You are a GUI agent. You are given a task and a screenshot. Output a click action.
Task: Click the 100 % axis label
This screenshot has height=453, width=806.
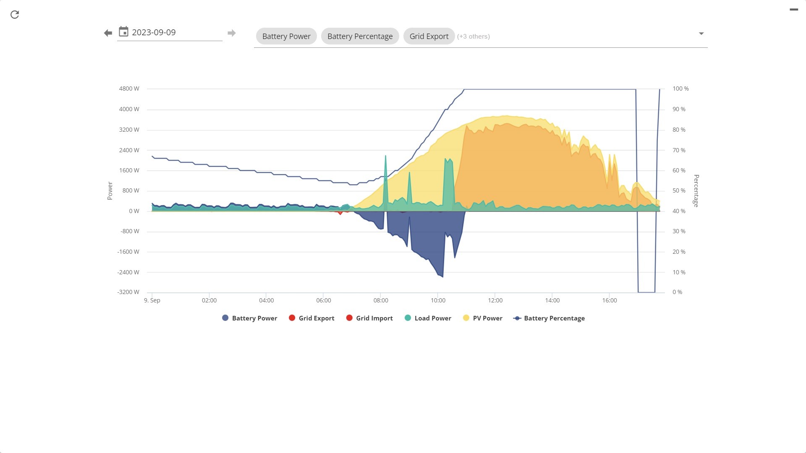[680, 89]
